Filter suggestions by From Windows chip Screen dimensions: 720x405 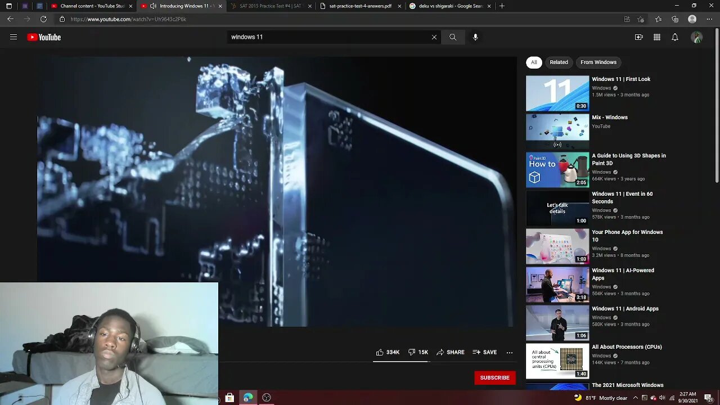598,62
